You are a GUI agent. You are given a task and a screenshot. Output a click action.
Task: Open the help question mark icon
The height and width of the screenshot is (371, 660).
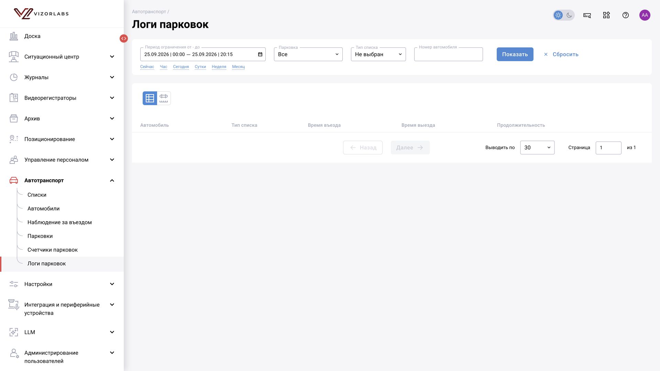point(626,15)
